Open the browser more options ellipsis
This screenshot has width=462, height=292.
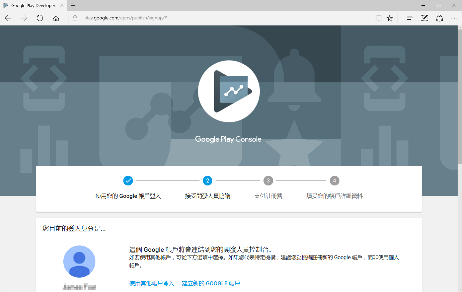click(x=454, y=18)
